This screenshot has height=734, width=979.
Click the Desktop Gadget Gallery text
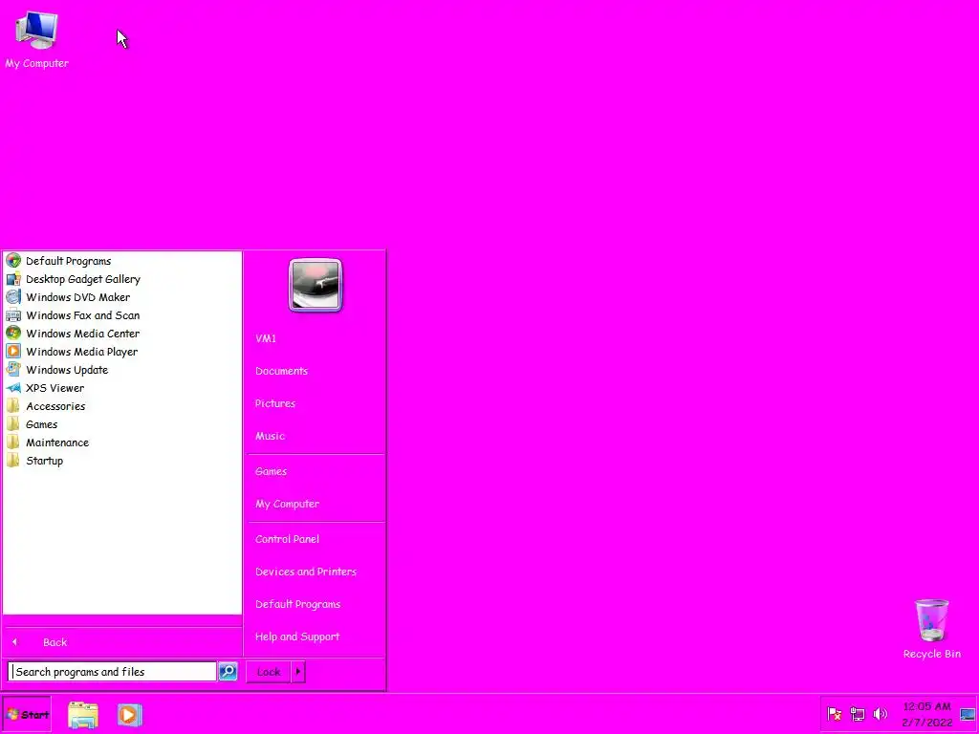83,280
